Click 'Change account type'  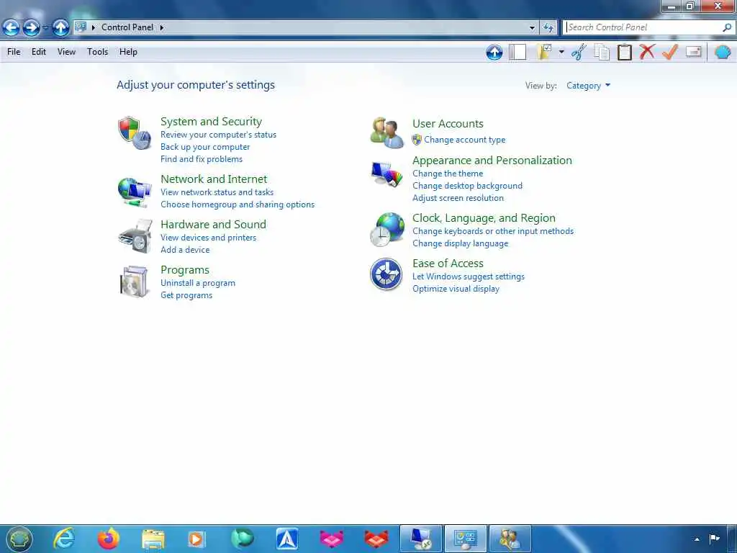tap(464, 140)
